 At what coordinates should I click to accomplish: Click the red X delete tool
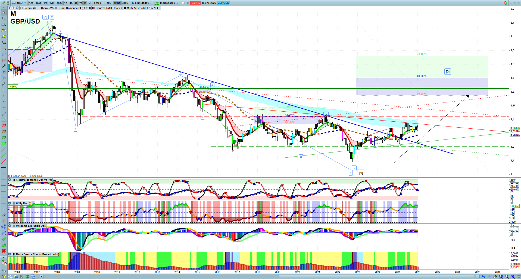pyautogui.click(x=4, y=251)
